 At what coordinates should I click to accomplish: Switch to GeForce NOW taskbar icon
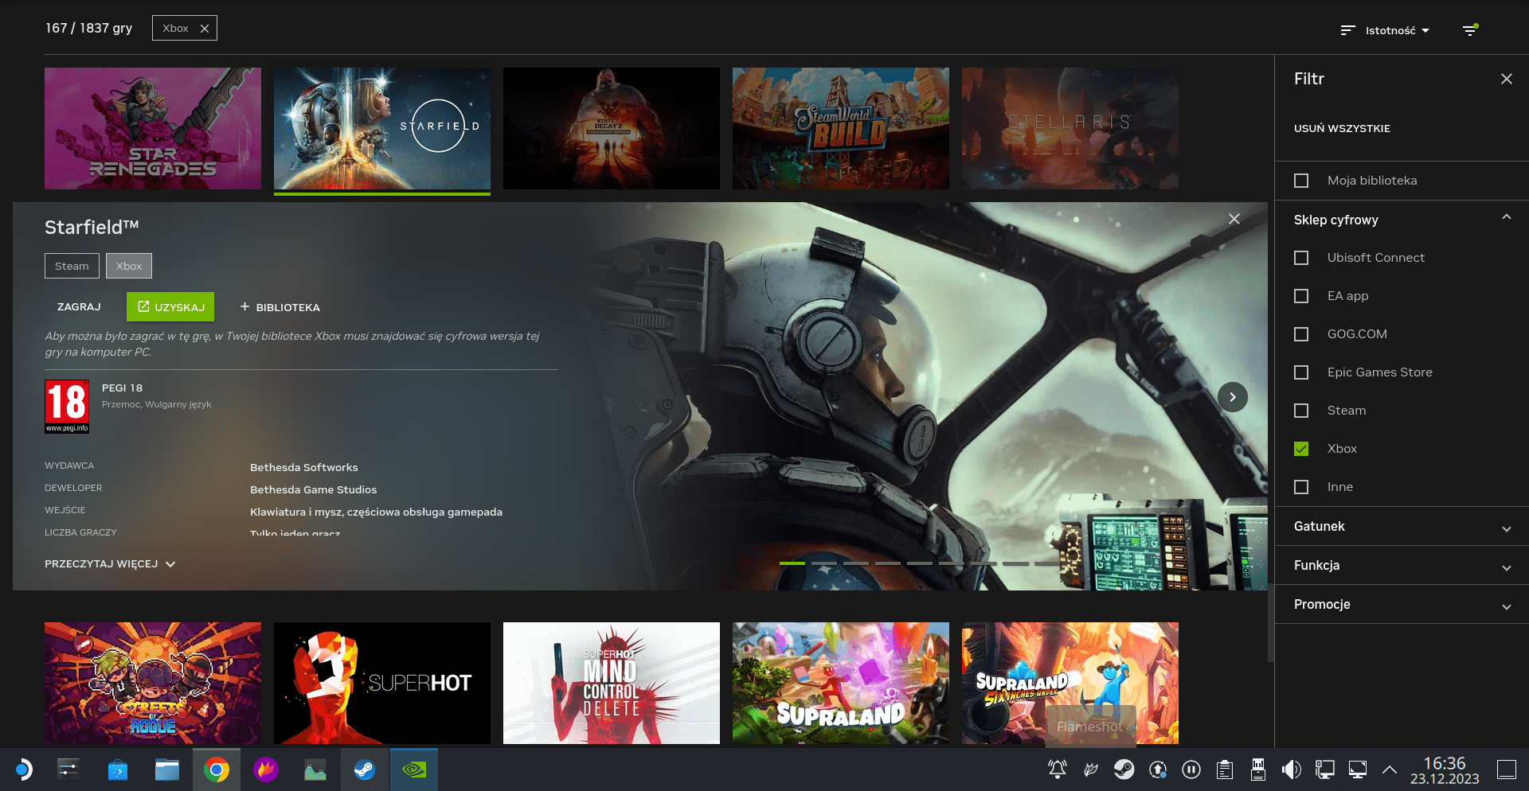point(414,770)
